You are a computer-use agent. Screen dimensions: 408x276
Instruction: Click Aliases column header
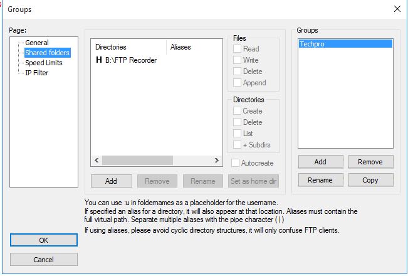[x=194, y=47]
